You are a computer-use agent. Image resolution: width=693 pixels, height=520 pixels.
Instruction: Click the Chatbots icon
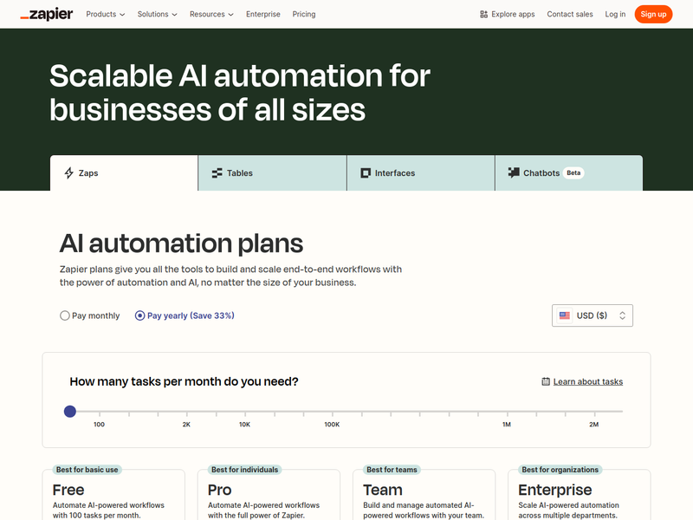click(514, 172)
